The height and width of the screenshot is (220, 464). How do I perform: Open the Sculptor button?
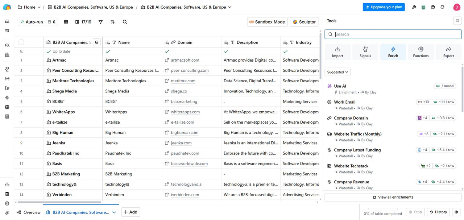(304, 22)
